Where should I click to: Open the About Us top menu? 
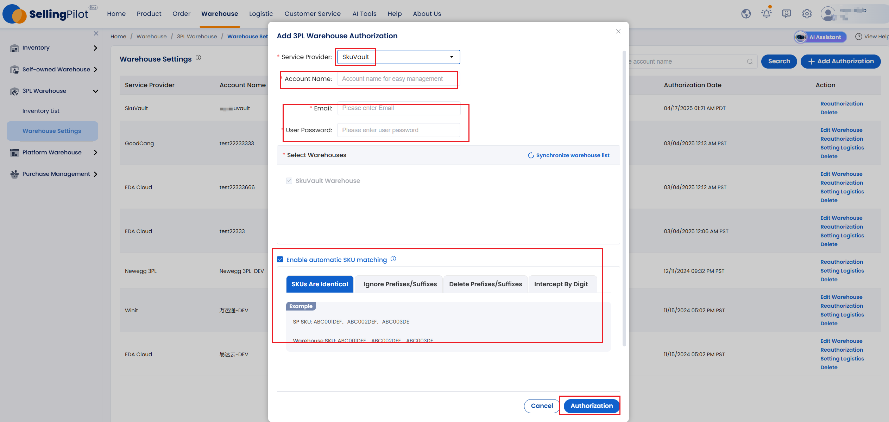click(x=427, y=14)
